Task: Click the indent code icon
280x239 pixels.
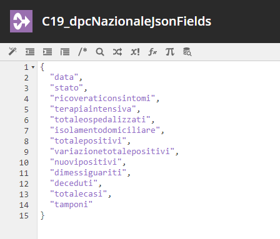Action: pos(47,52)
